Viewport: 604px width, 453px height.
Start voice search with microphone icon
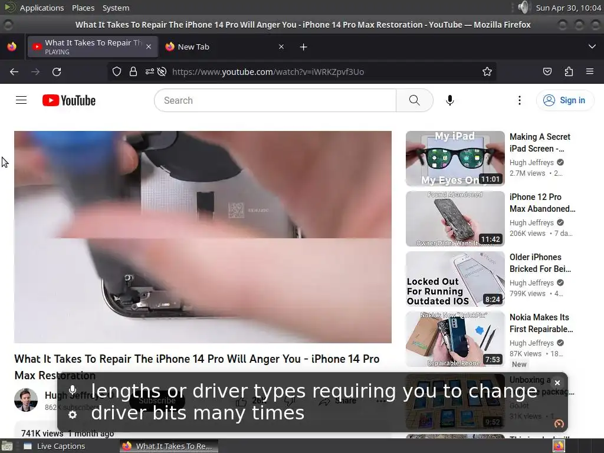pos(449,100)
